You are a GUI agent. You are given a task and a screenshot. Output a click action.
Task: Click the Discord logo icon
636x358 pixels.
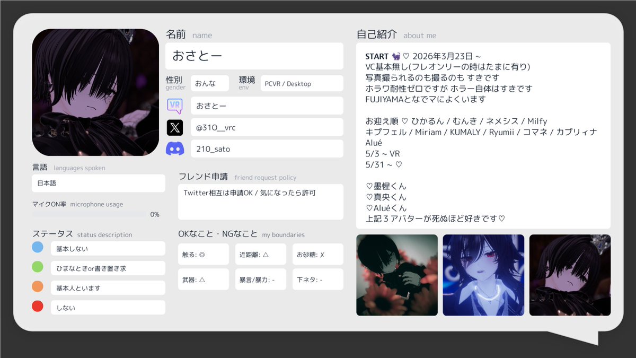click(175, 149)
